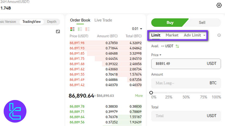This screenshot has height=126, width=225.
Task: Select bid price 86,889.56
Action: (x=77, y=122)
